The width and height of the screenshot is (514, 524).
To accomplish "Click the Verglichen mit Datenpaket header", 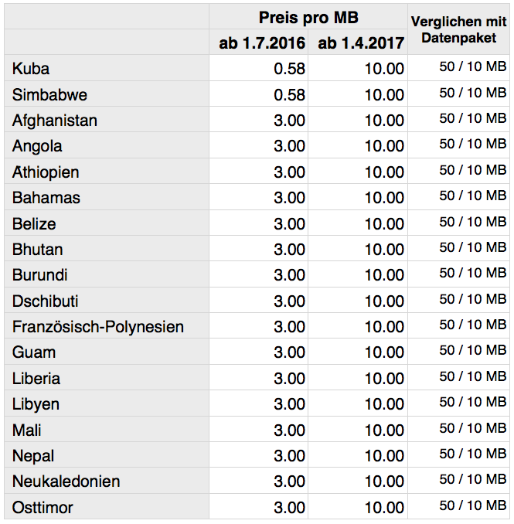I will pyautogui.click(x=458, y=29).
